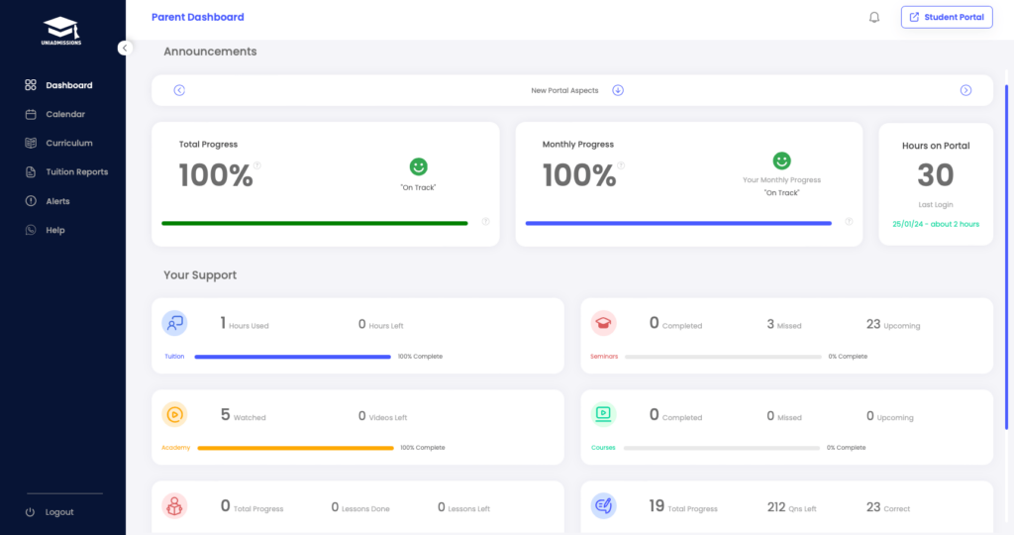Open Tuition Reports in the sidebar

pyautogui.click(x=76, y=172)
